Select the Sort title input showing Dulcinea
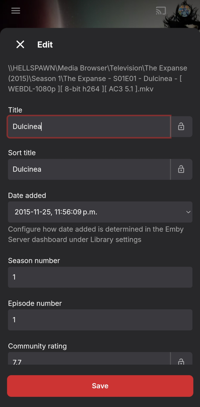 [89, 169]
